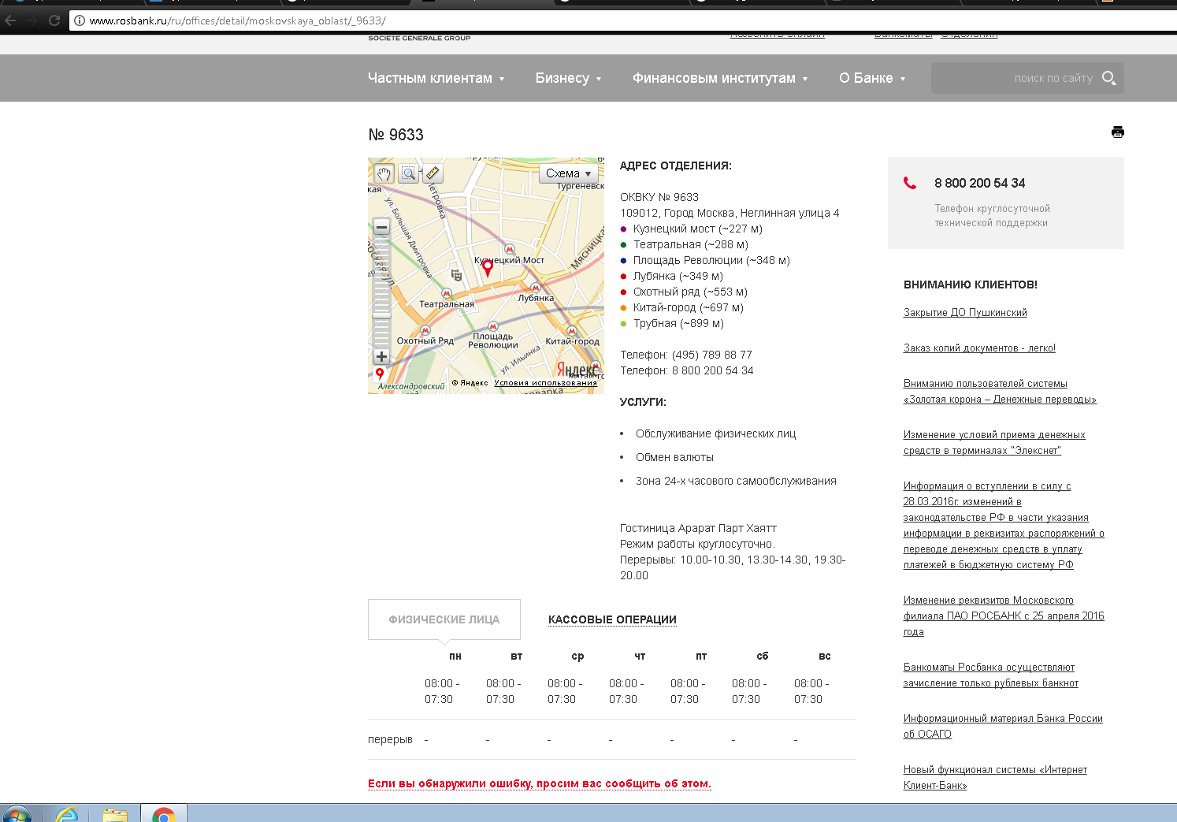This screenshot has height=822, width=1177.
Task: Select the map hand pan tool
Action: [384, 173]
